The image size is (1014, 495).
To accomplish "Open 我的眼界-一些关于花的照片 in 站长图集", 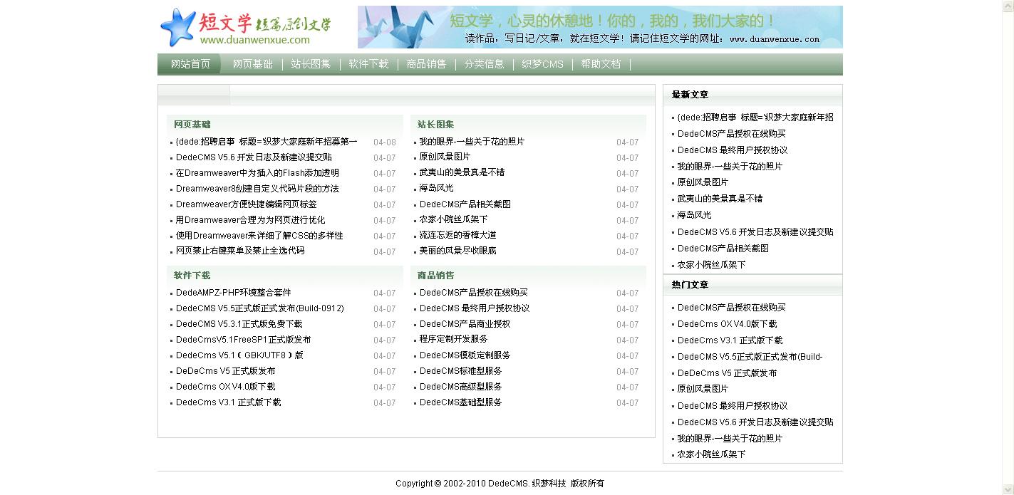I will 472,142.
